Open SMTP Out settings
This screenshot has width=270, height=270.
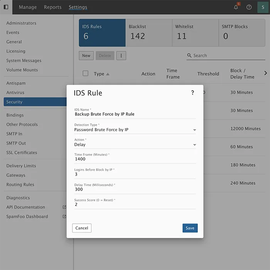(x=16, y=143)
